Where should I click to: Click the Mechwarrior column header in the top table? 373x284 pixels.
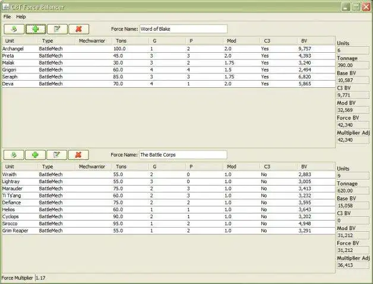pos(93,41)
